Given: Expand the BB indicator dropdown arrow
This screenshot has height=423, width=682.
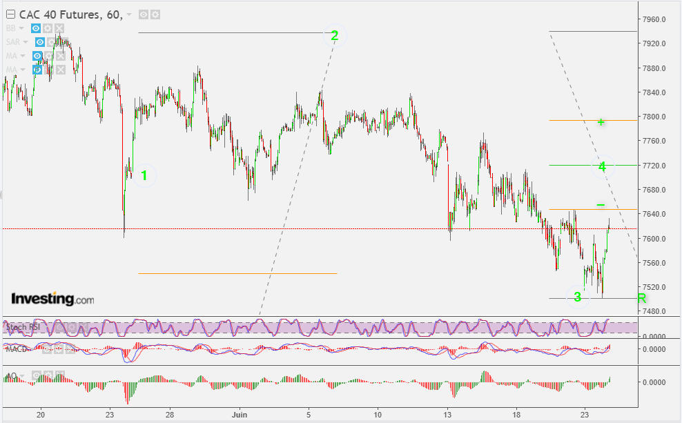Looking at the screenshot, I should 21,29.
